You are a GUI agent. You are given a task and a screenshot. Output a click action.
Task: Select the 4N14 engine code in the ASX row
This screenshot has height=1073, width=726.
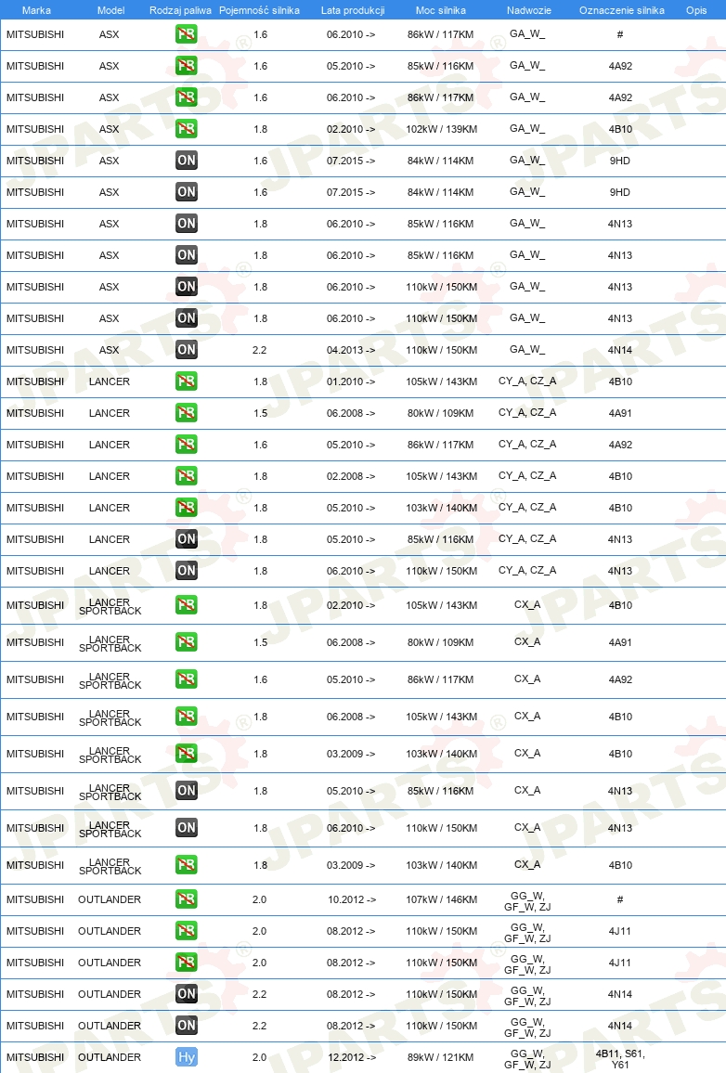(620, 350)
